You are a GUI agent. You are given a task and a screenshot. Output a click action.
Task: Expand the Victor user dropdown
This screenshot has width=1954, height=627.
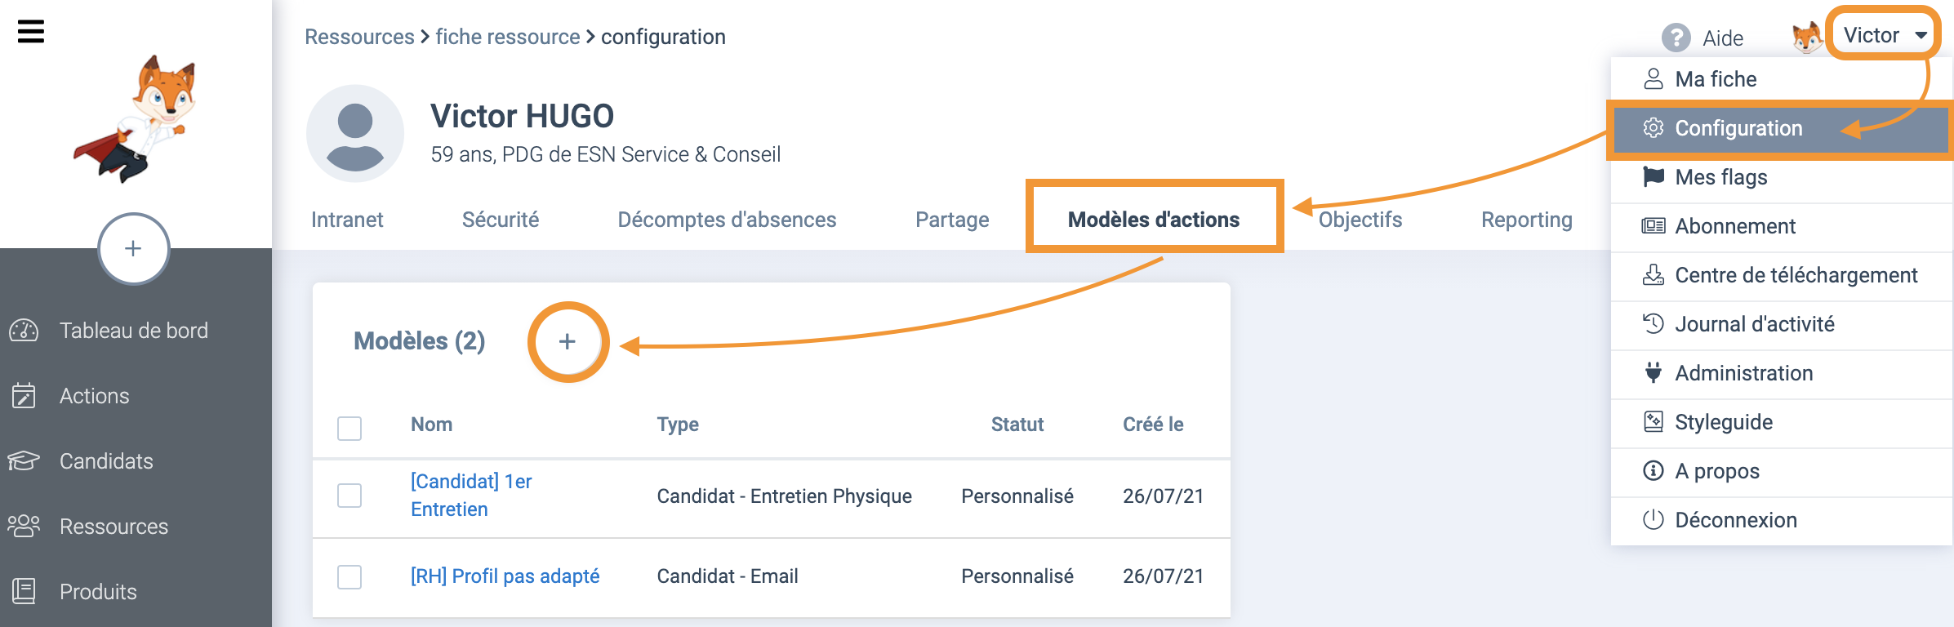pos(1884,35)
